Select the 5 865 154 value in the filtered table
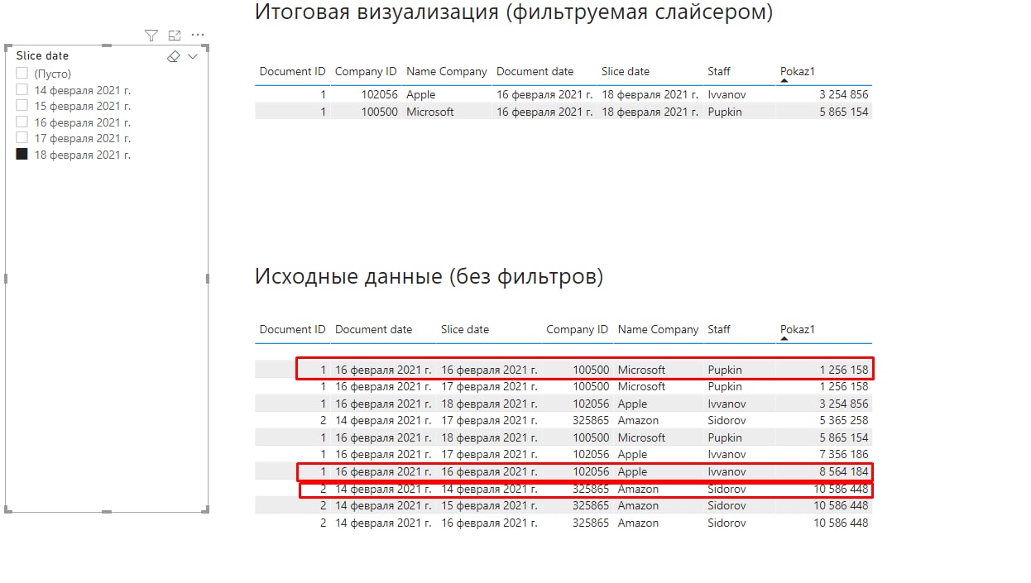The height and width of the screenshot is (583, 1031). (x=844, y=112)
